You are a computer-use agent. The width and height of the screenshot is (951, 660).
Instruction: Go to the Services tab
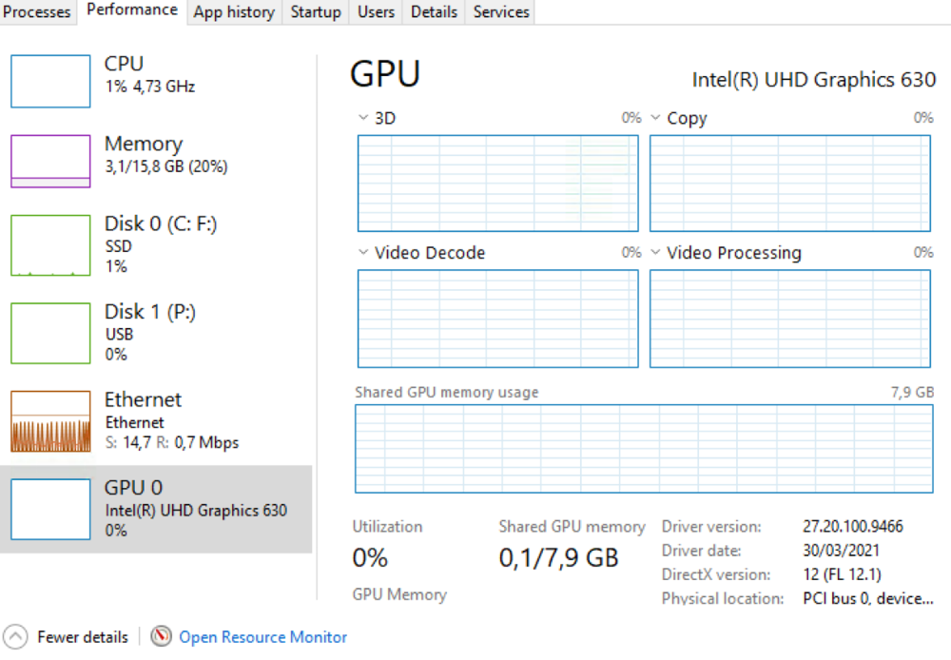click(501, 12)
